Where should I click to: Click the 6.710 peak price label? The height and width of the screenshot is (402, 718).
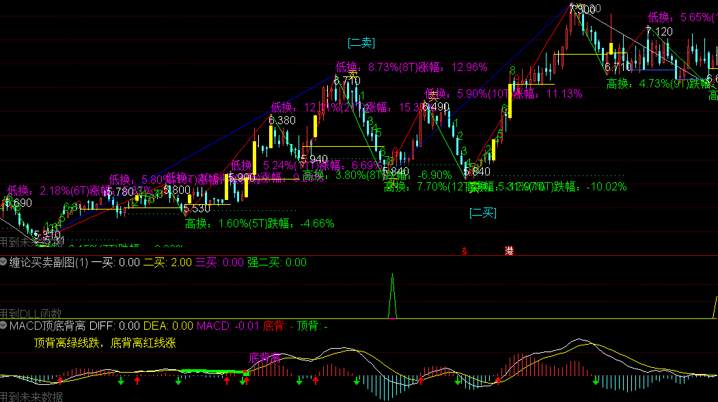(x=346, y=81)
